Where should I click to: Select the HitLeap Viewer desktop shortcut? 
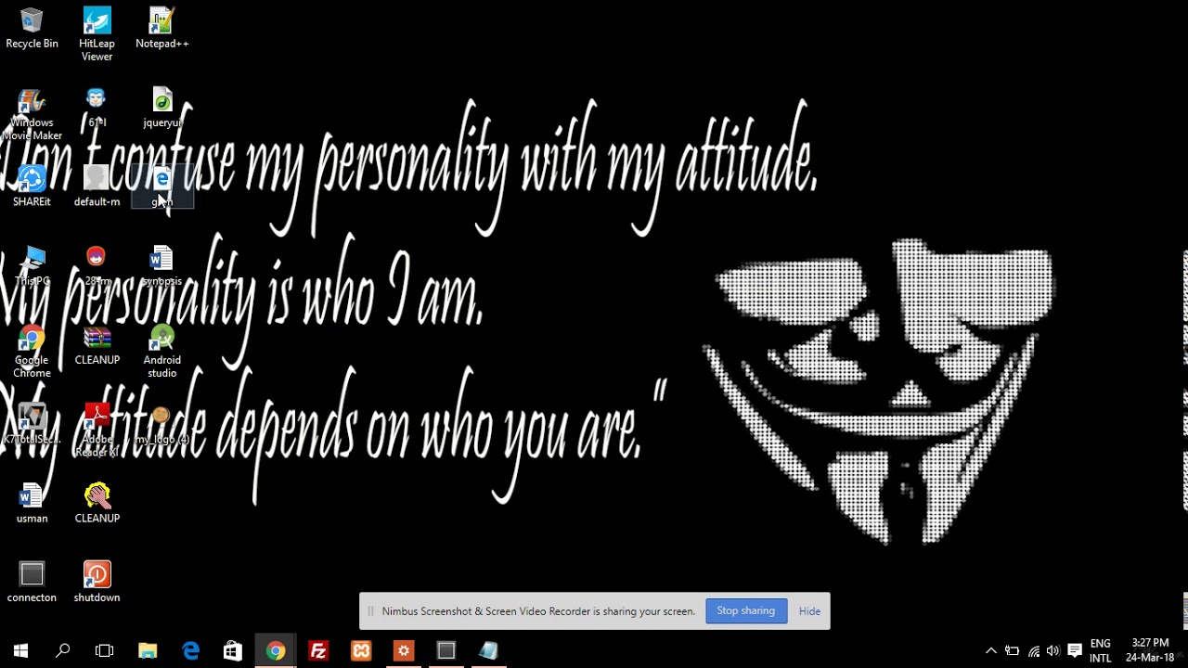pos(97,34)
